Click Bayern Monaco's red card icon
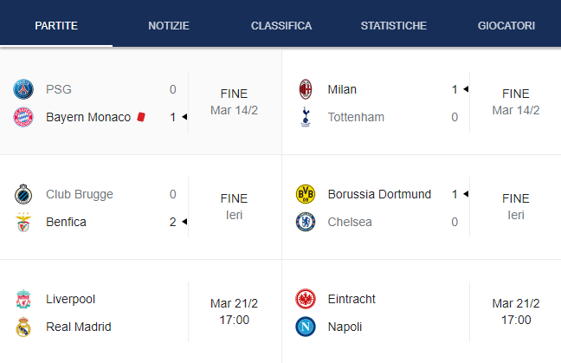Image resolution: width=561 pixels, height=363 pixels. pyautogui.click(x=141, y=117)
